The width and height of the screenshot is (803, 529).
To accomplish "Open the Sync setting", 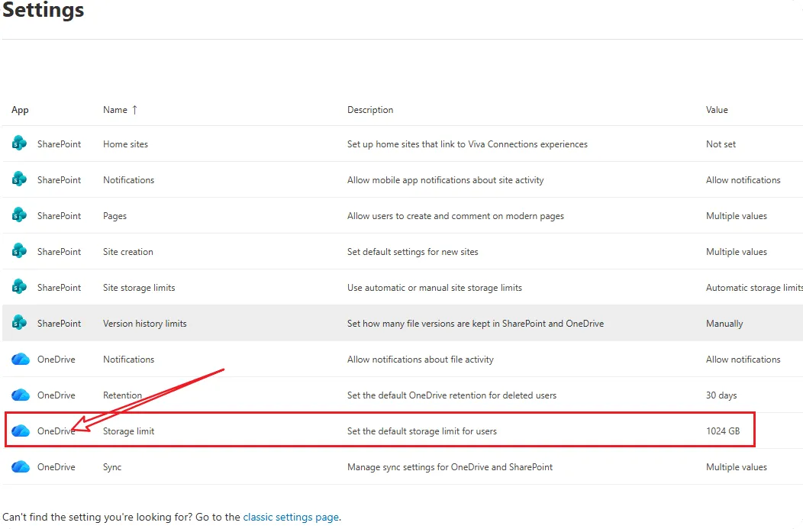I will pos(112,467).
